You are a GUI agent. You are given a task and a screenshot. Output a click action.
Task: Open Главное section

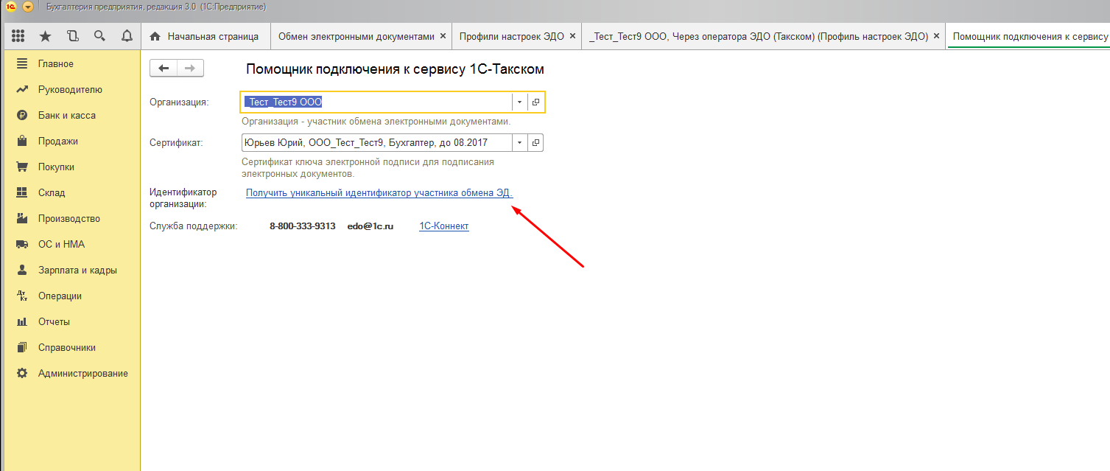(71, 64)
